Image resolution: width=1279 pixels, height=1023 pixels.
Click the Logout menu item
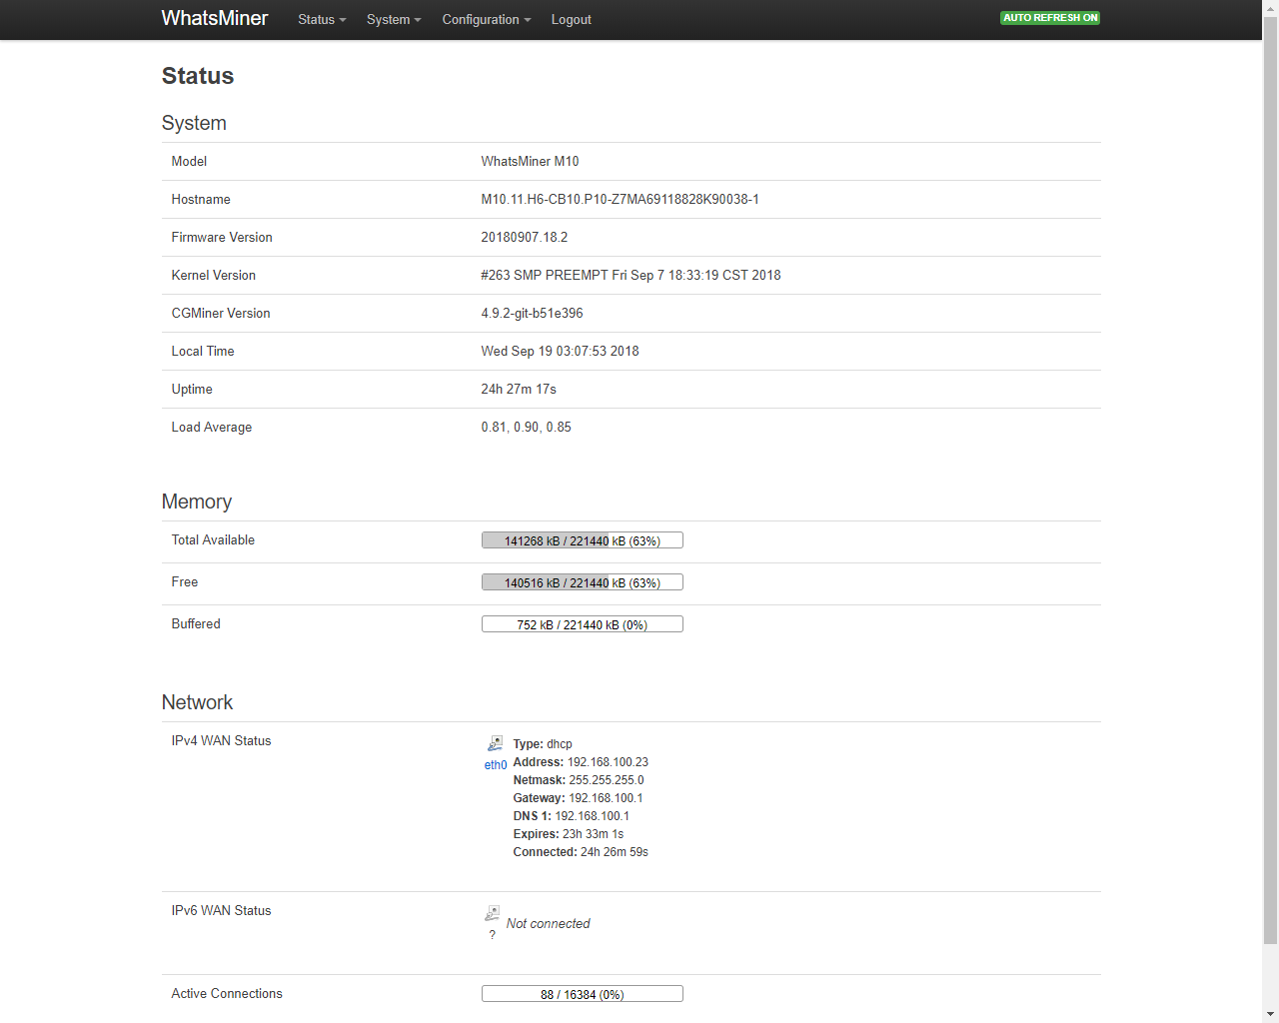tap(572, 20)
